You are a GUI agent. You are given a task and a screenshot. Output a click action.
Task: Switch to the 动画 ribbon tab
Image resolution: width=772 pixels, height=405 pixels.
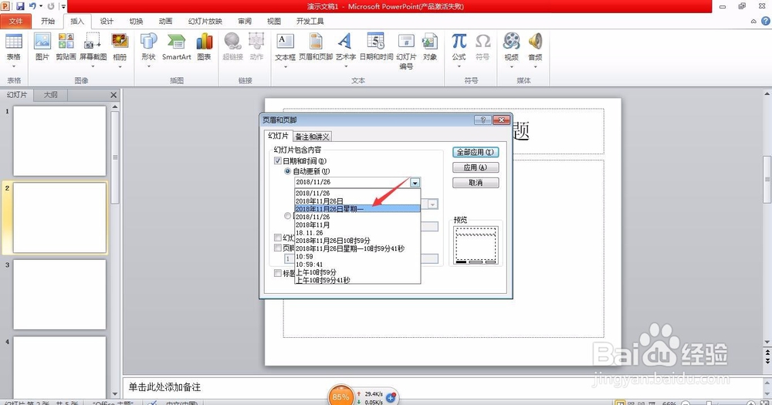pos(166,21)
